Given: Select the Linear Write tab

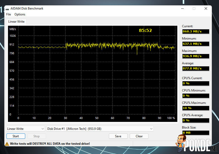Looking at the screenshot, I should pos(16,22).
